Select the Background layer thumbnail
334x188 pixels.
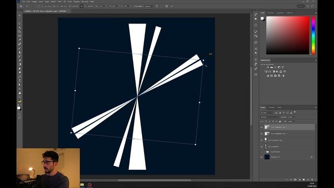267,157
